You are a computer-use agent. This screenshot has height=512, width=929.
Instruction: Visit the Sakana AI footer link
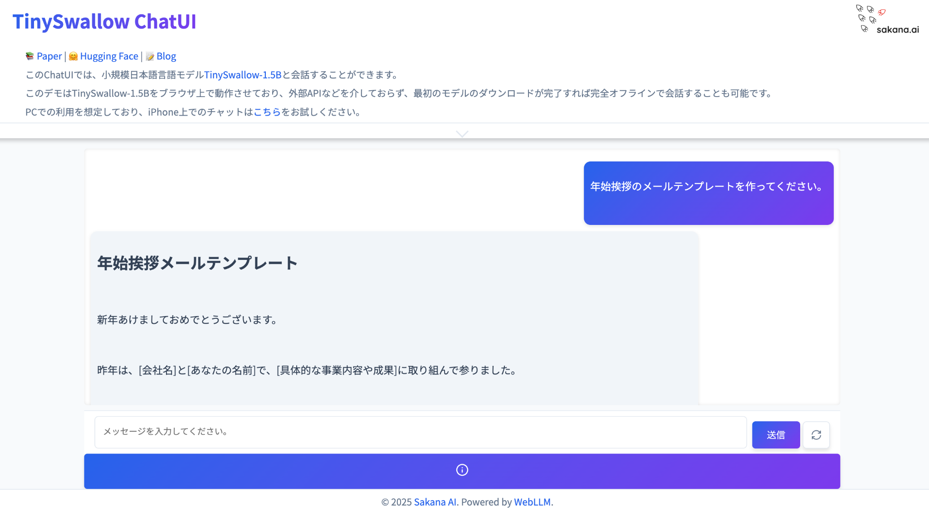click(x=435, y=502)
